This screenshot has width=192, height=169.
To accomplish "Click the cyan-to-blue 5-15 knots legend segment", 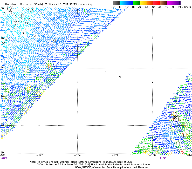I will point(126,3).
